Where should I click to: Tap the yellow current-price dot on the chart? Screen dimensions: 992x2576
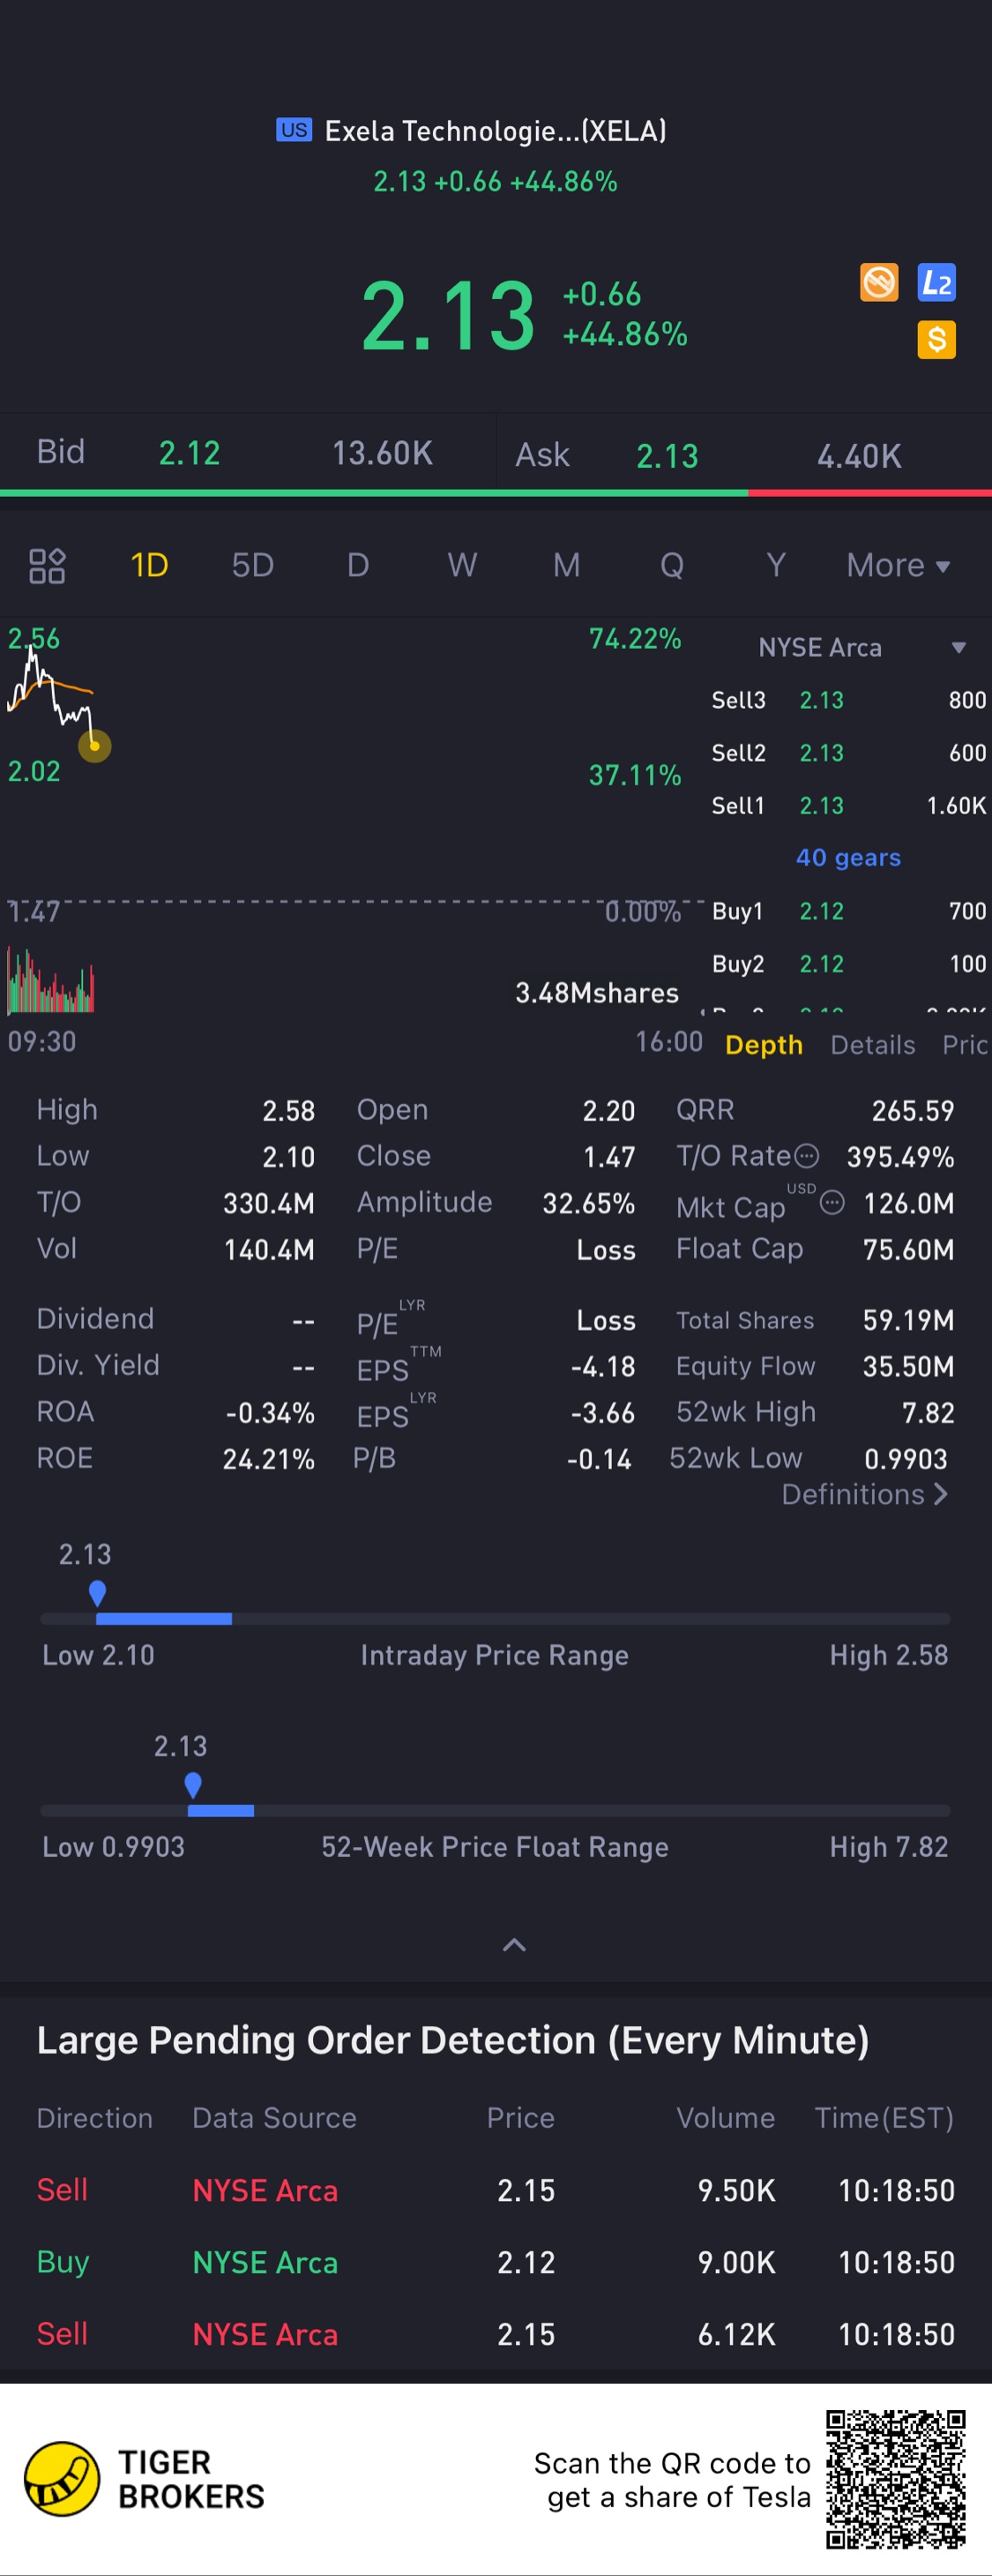pos(95,746)
